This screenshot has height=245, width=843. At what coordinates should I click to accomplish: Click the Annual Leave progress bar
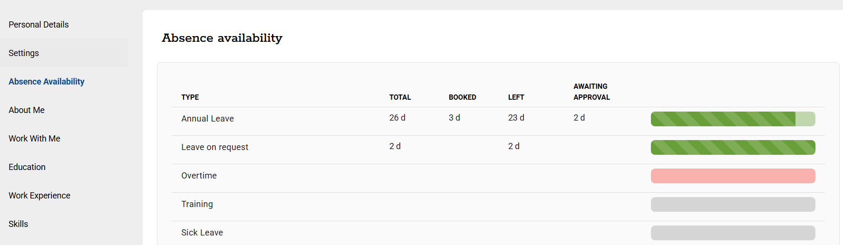[733, 119]
